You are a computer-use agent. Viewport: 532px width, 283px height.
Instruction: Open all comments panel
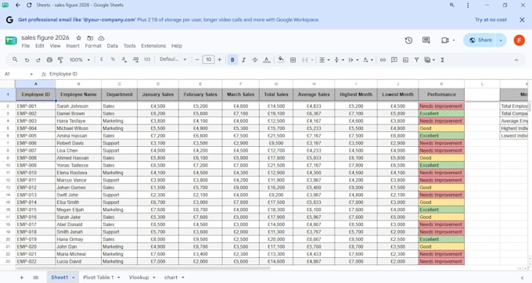(x=426, y=41)
